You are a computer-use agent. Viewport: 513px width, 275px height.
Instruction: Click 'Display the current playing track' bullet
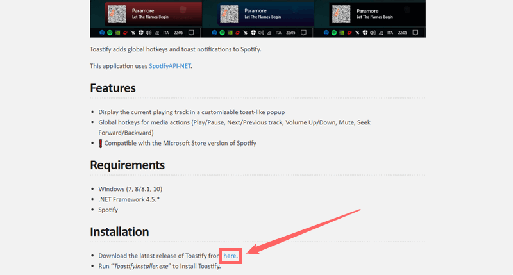pyautogui.click(x=192, y=112)
